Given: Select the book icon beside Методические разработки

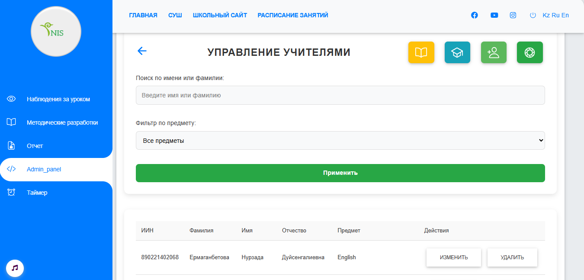Looking at the screenshot, I should tap(11, 122).
